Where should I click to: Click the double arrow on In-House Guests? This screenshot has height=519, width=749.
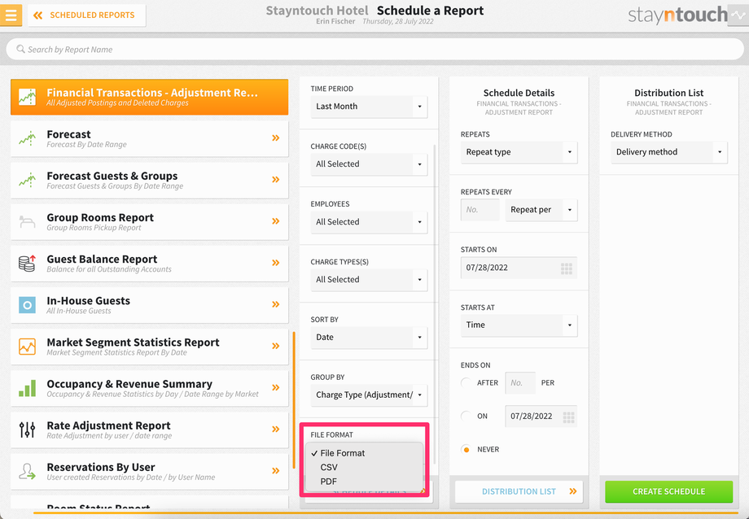point(276,304)
